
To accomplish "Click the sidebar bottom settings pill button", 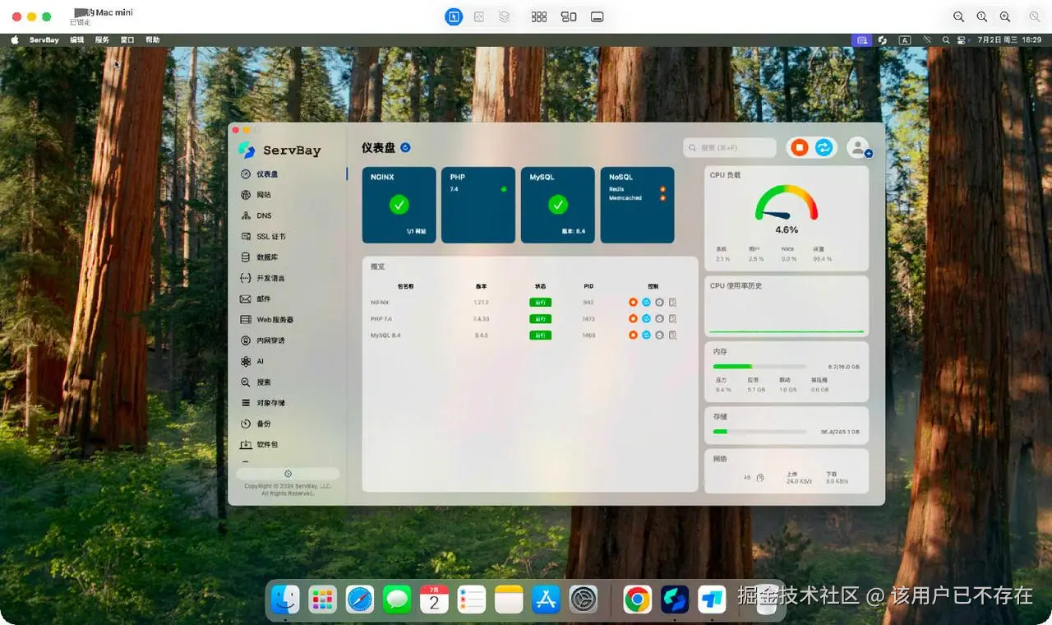I will coord(288,474).
